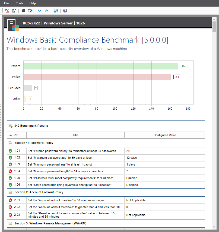This screenshot has height=232, width=219.
Task: Click the '1 days' configured value
Action: coord(131,164)
